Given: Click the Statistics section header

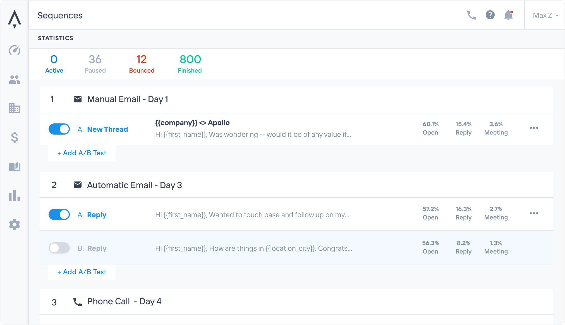Looking at the screenshot, I should 56,38.
